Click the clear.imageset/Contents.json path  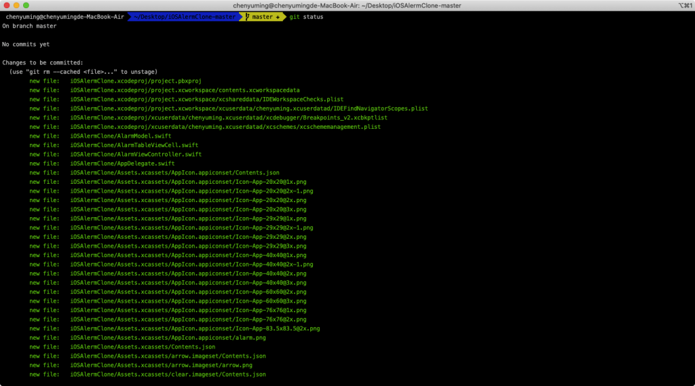[x=168, y=374]
